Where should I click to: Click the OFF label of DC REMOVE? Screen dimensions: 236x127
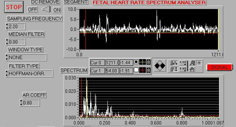33,9
